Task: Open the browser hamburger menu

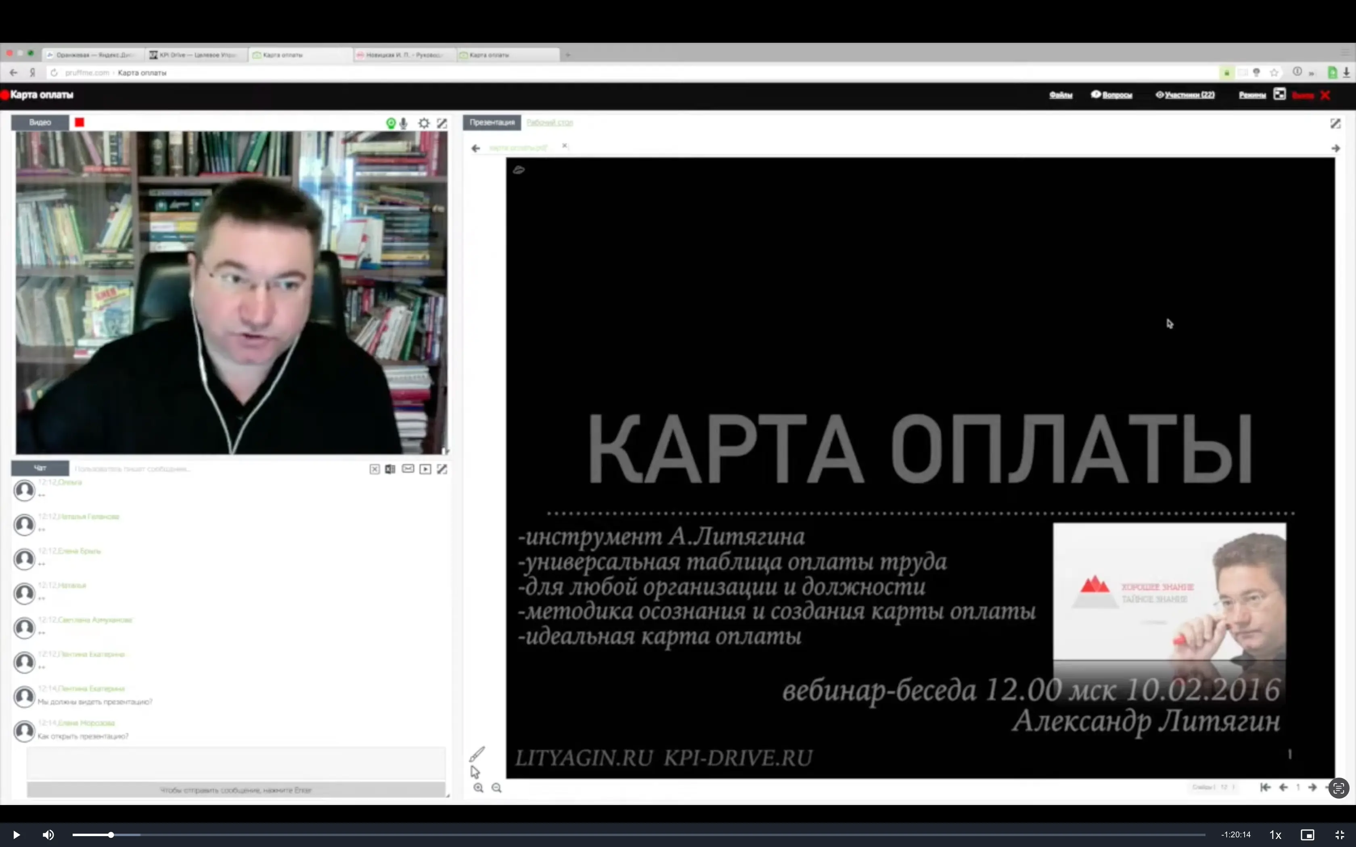Action: (x=1346, y=53)
